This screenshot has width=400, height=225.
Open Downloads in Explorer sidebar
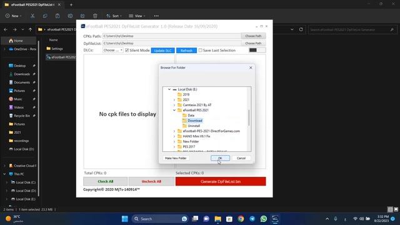click(x=22, y=74)
